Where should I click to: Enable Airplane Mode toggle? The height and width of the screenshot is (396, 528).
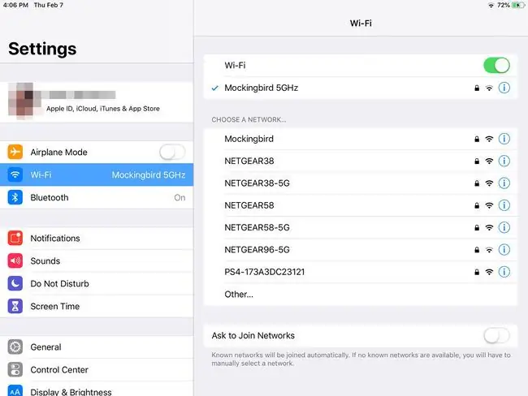(172, 152)
